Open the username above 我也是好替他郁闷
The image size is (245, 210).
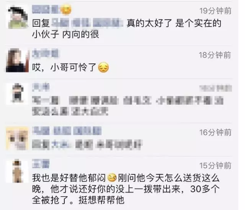[41, 164]
